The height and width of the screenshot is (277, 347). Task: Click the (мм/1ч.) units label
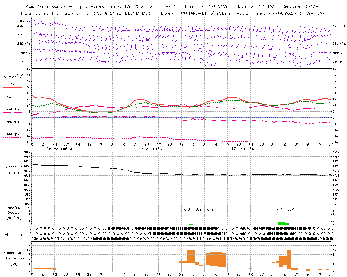(x=14, y=218)
